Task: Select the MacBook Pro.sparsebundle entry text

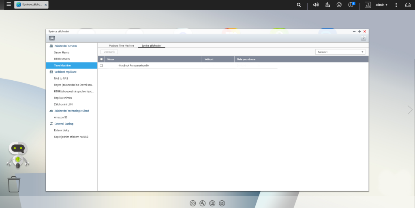Action: point(134,65)
